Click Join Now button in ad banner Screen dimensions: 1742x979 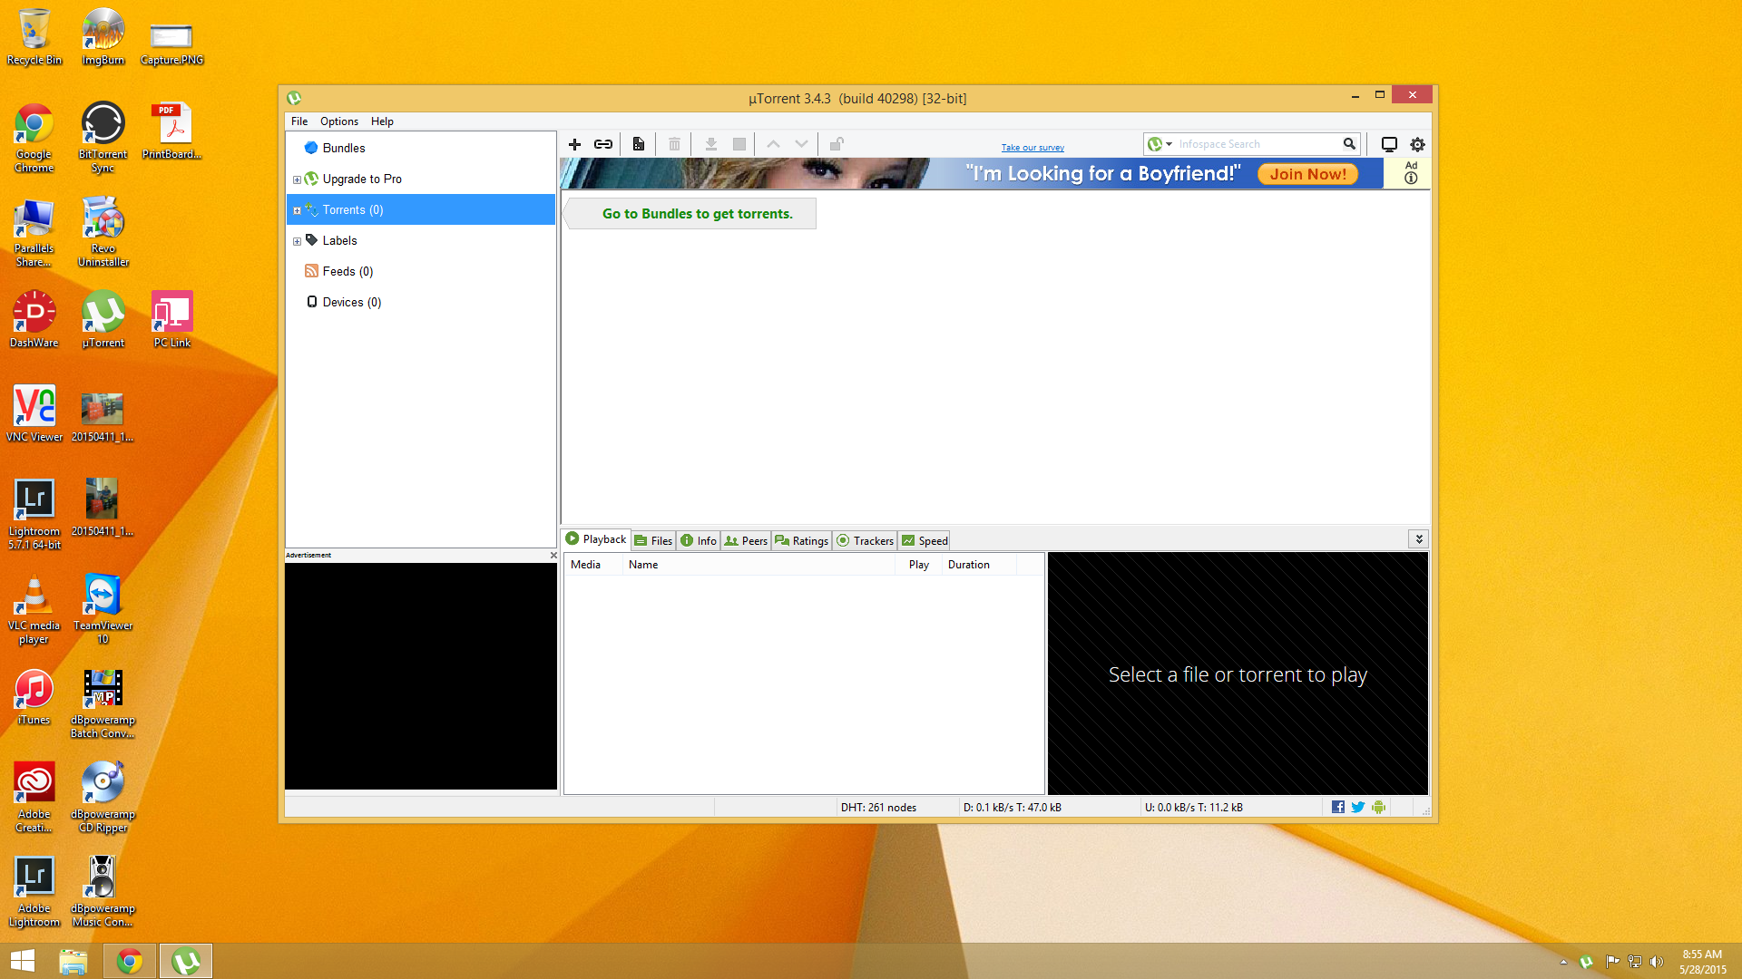[x=1307, y=174]
